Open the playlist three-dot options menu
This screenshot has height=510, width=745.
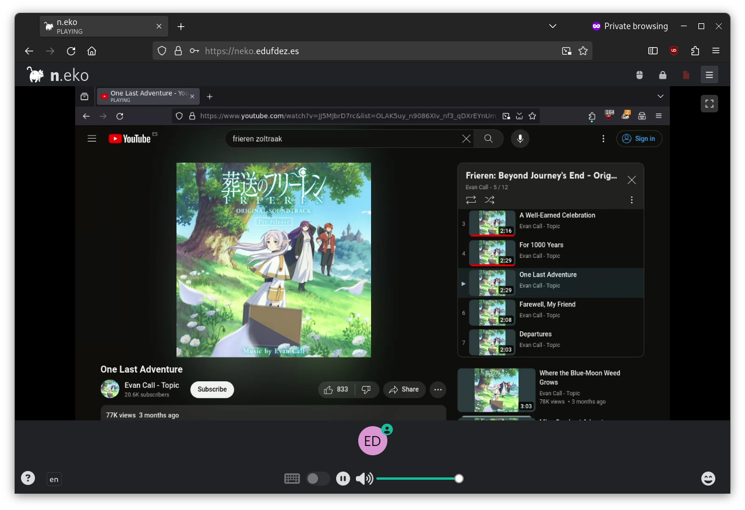tap(631, 200)
